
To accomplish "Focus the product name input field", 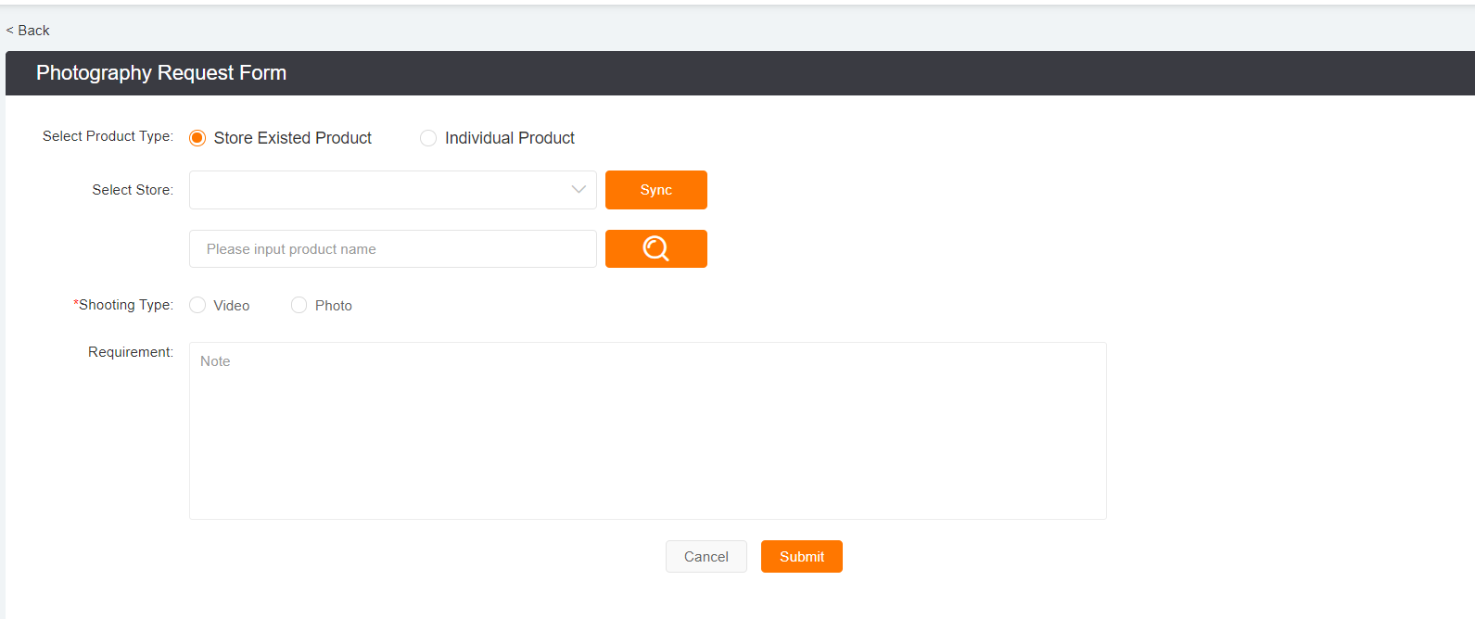I will click(x=392, y=249).
